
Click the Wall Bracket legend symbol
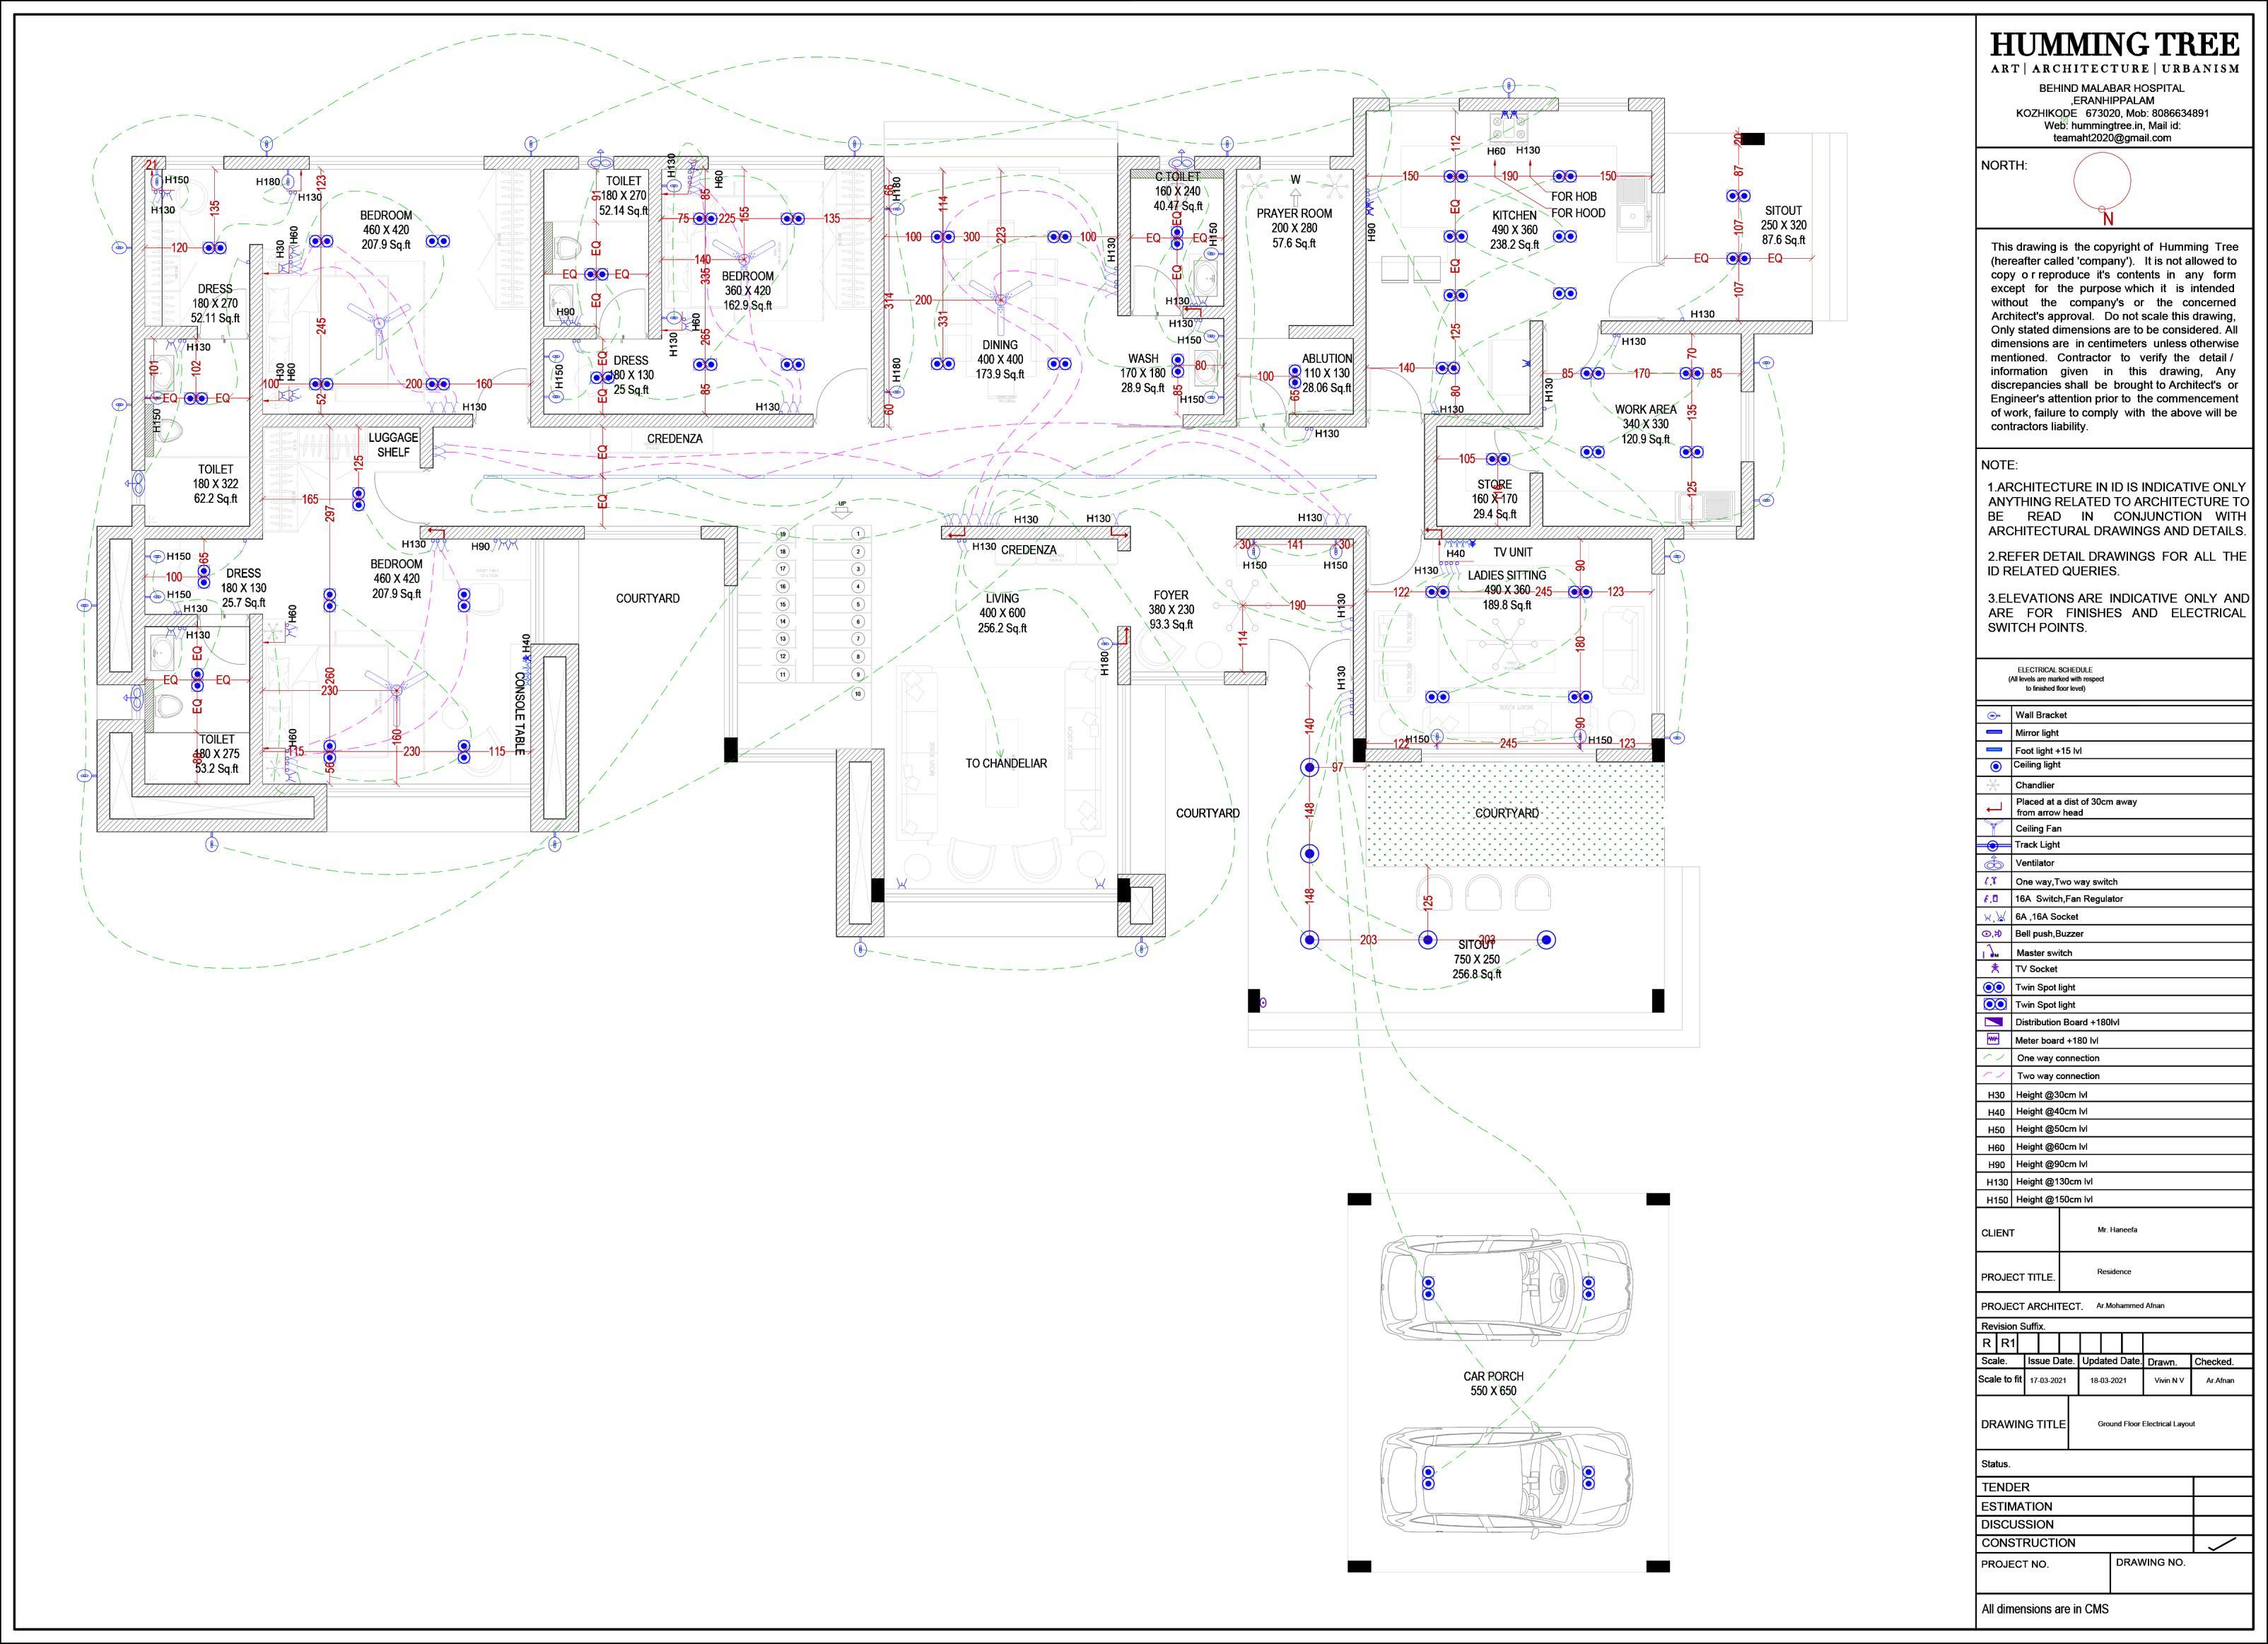point(1993,715)
